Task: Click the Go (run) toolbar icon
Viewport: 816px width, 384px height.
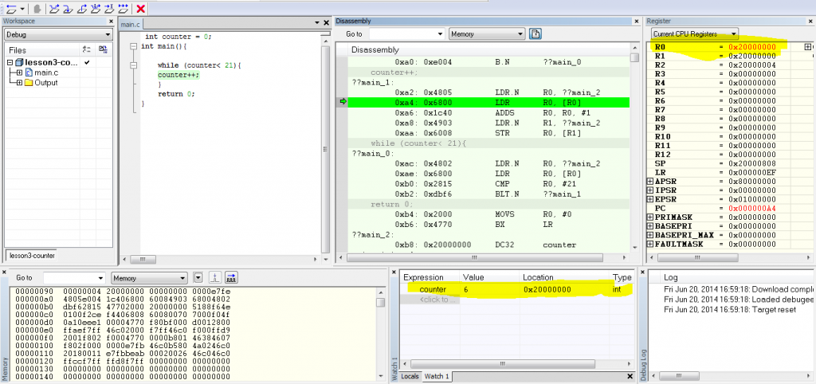Action: (122, 9)
